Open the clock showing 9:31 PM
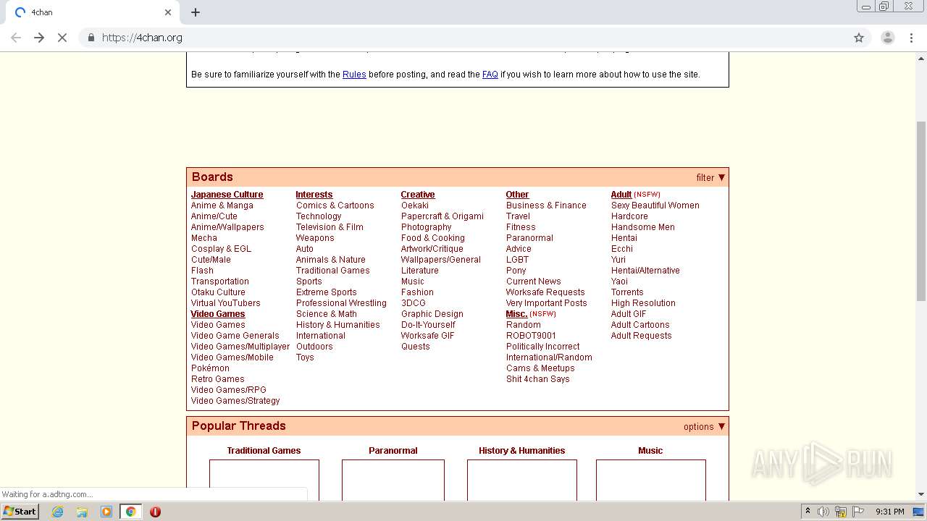This screenshot has width=927, height=521. [x=890, y=512]
